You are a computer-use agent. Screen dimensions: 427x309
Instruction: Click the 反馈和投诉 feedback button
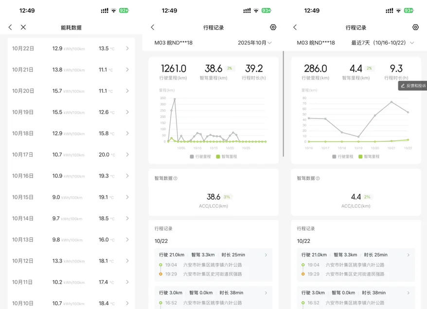pyautogui.click(x=412, y=86)
